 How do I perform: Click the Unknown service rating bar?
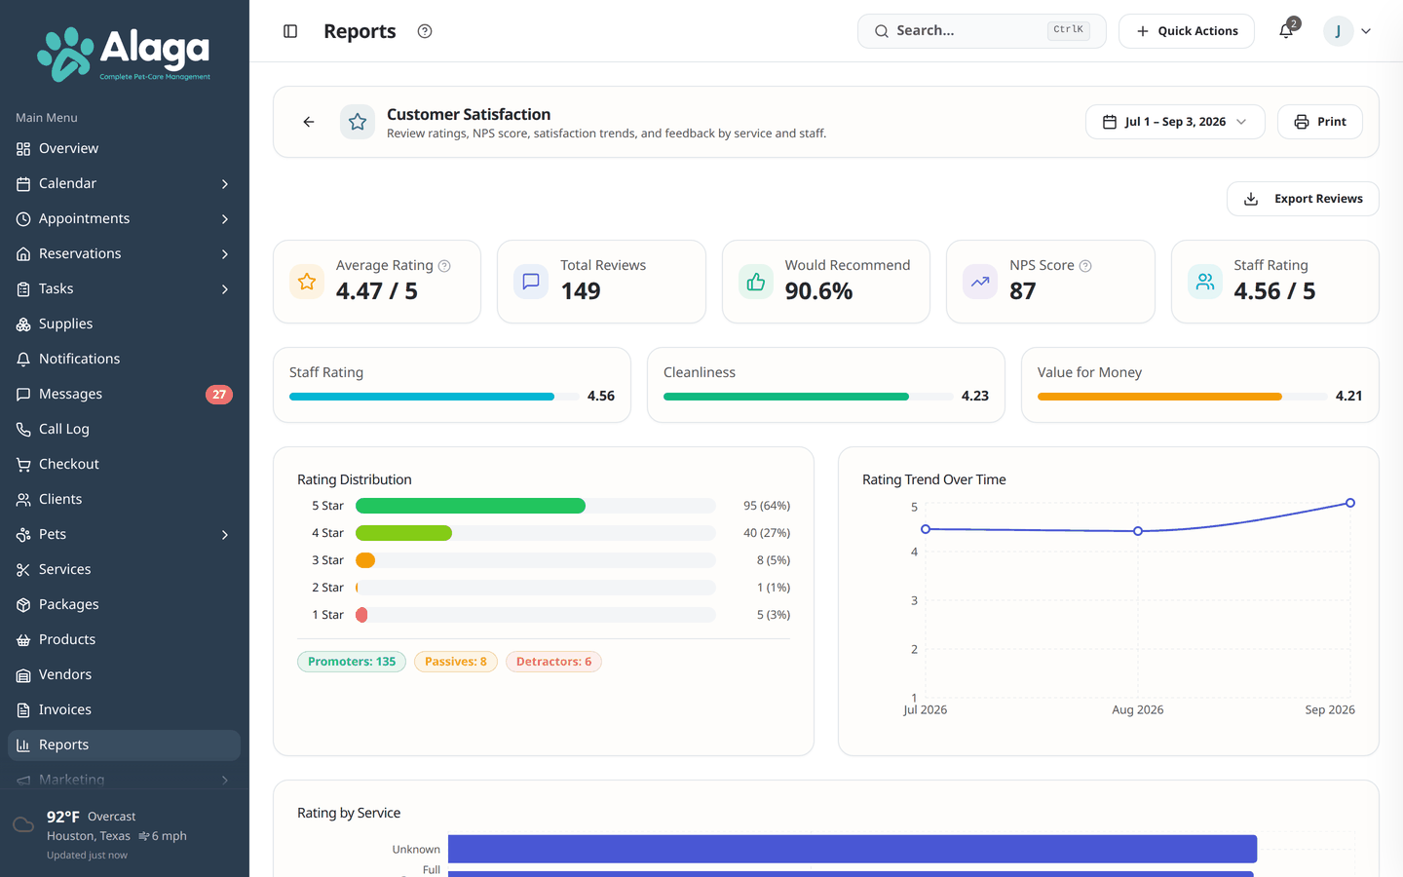tap(853, 849)
